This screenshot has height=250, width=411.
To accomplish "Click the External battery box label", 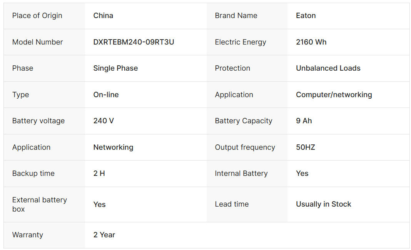I will [x=39, y=204].
